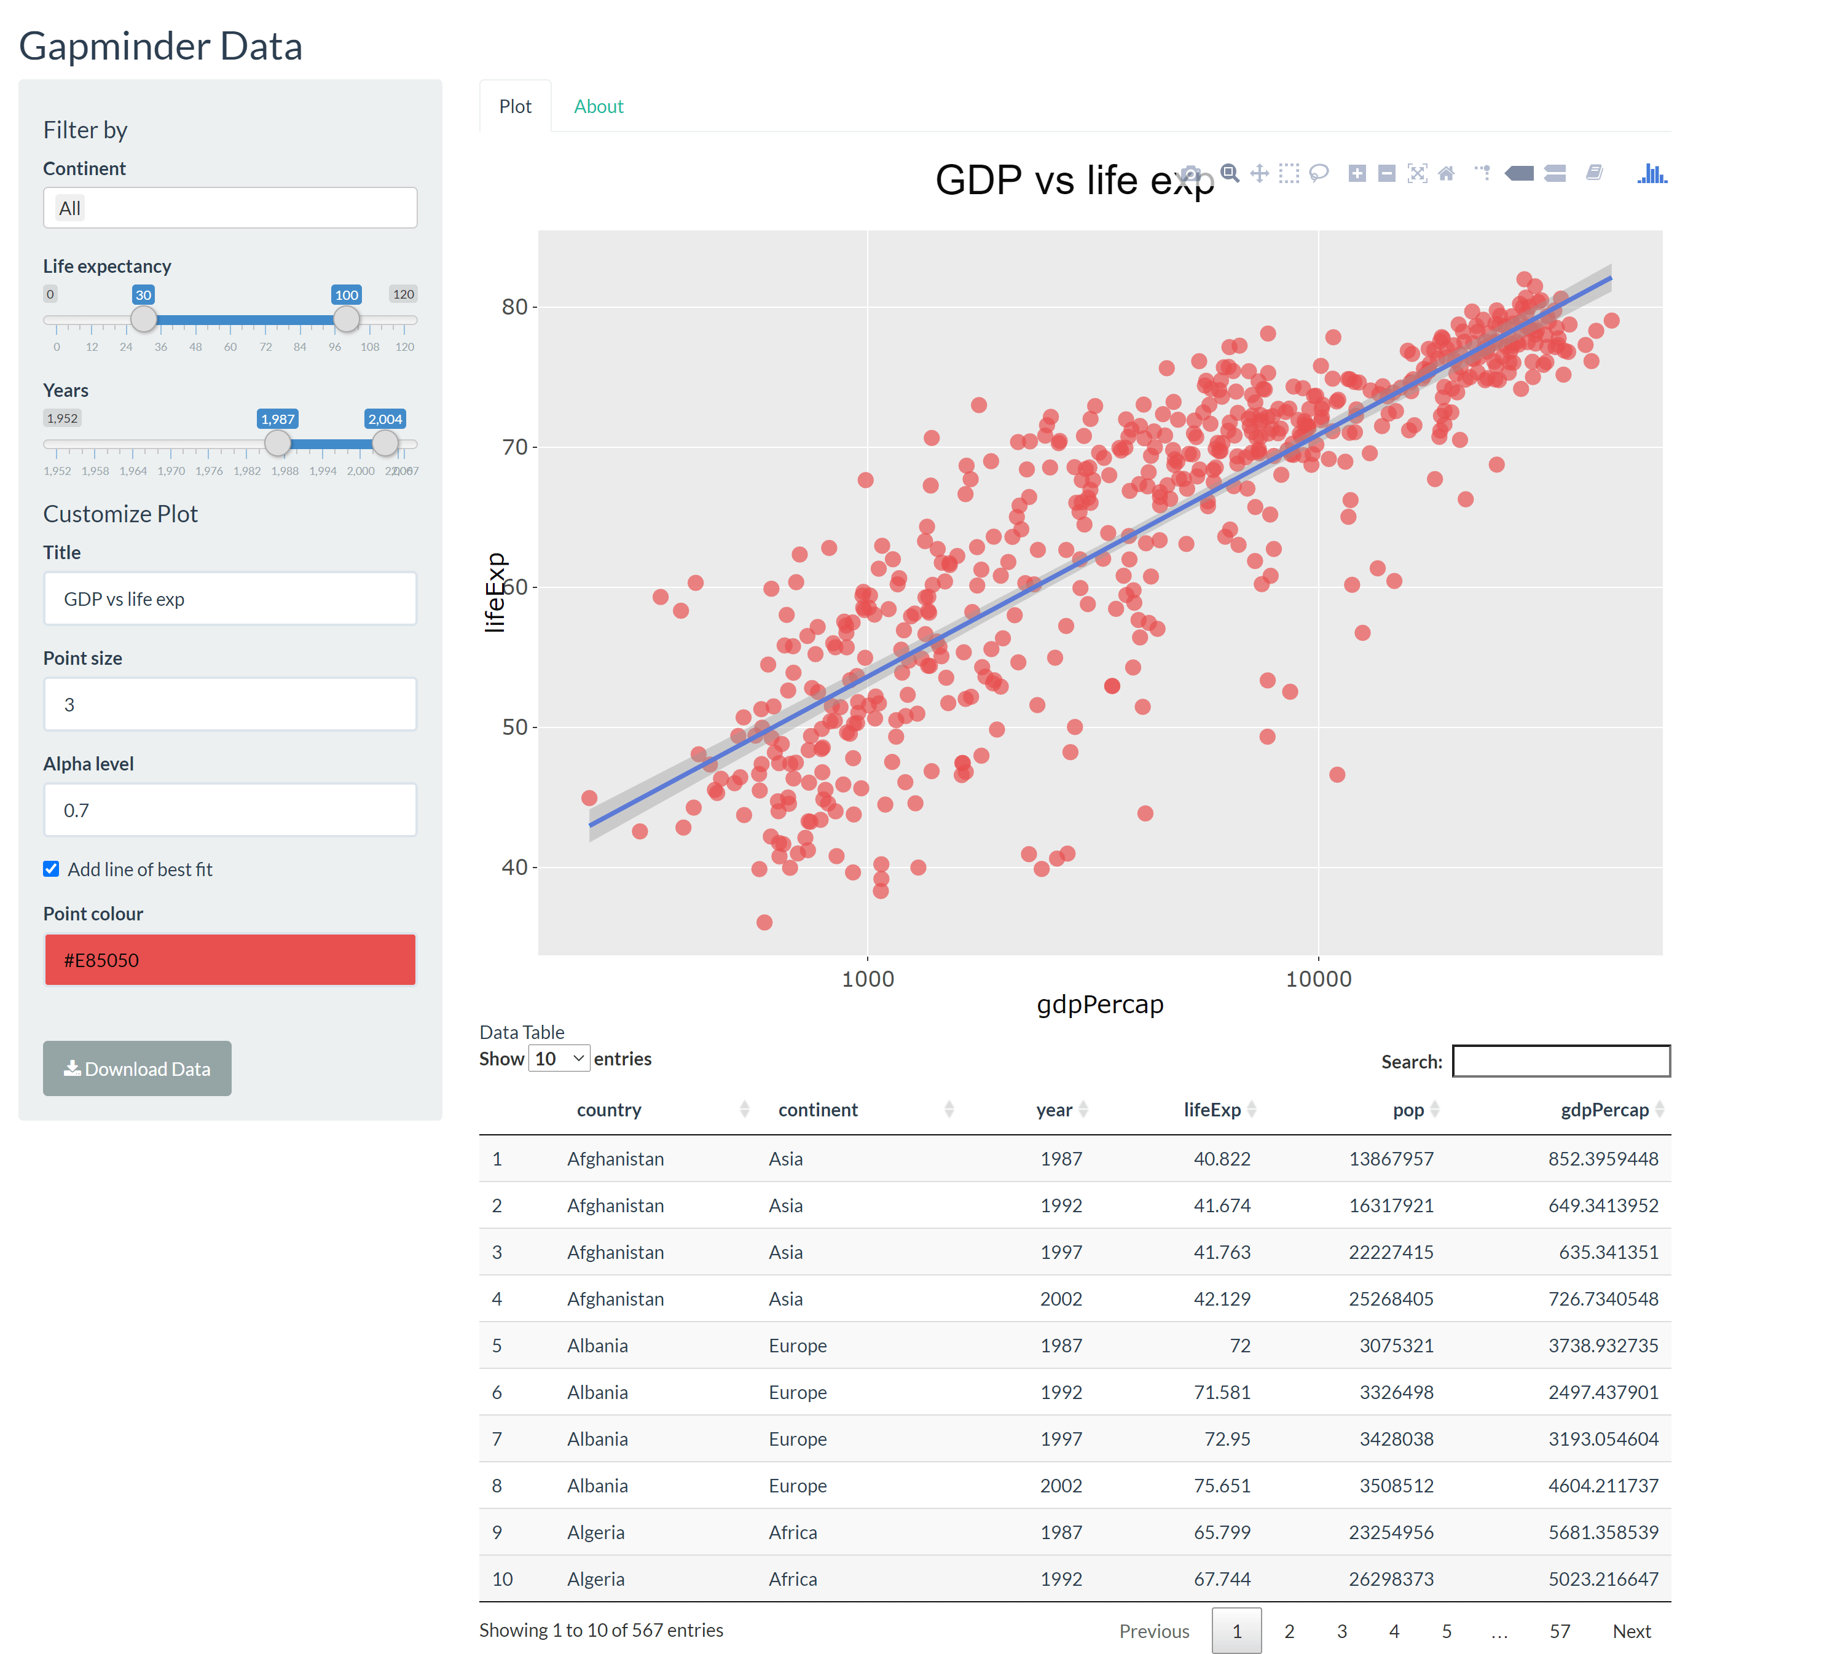The image size is (1830, 1654).
Task: Enable continent filter dropdown selection
Action: coord(230,206)
